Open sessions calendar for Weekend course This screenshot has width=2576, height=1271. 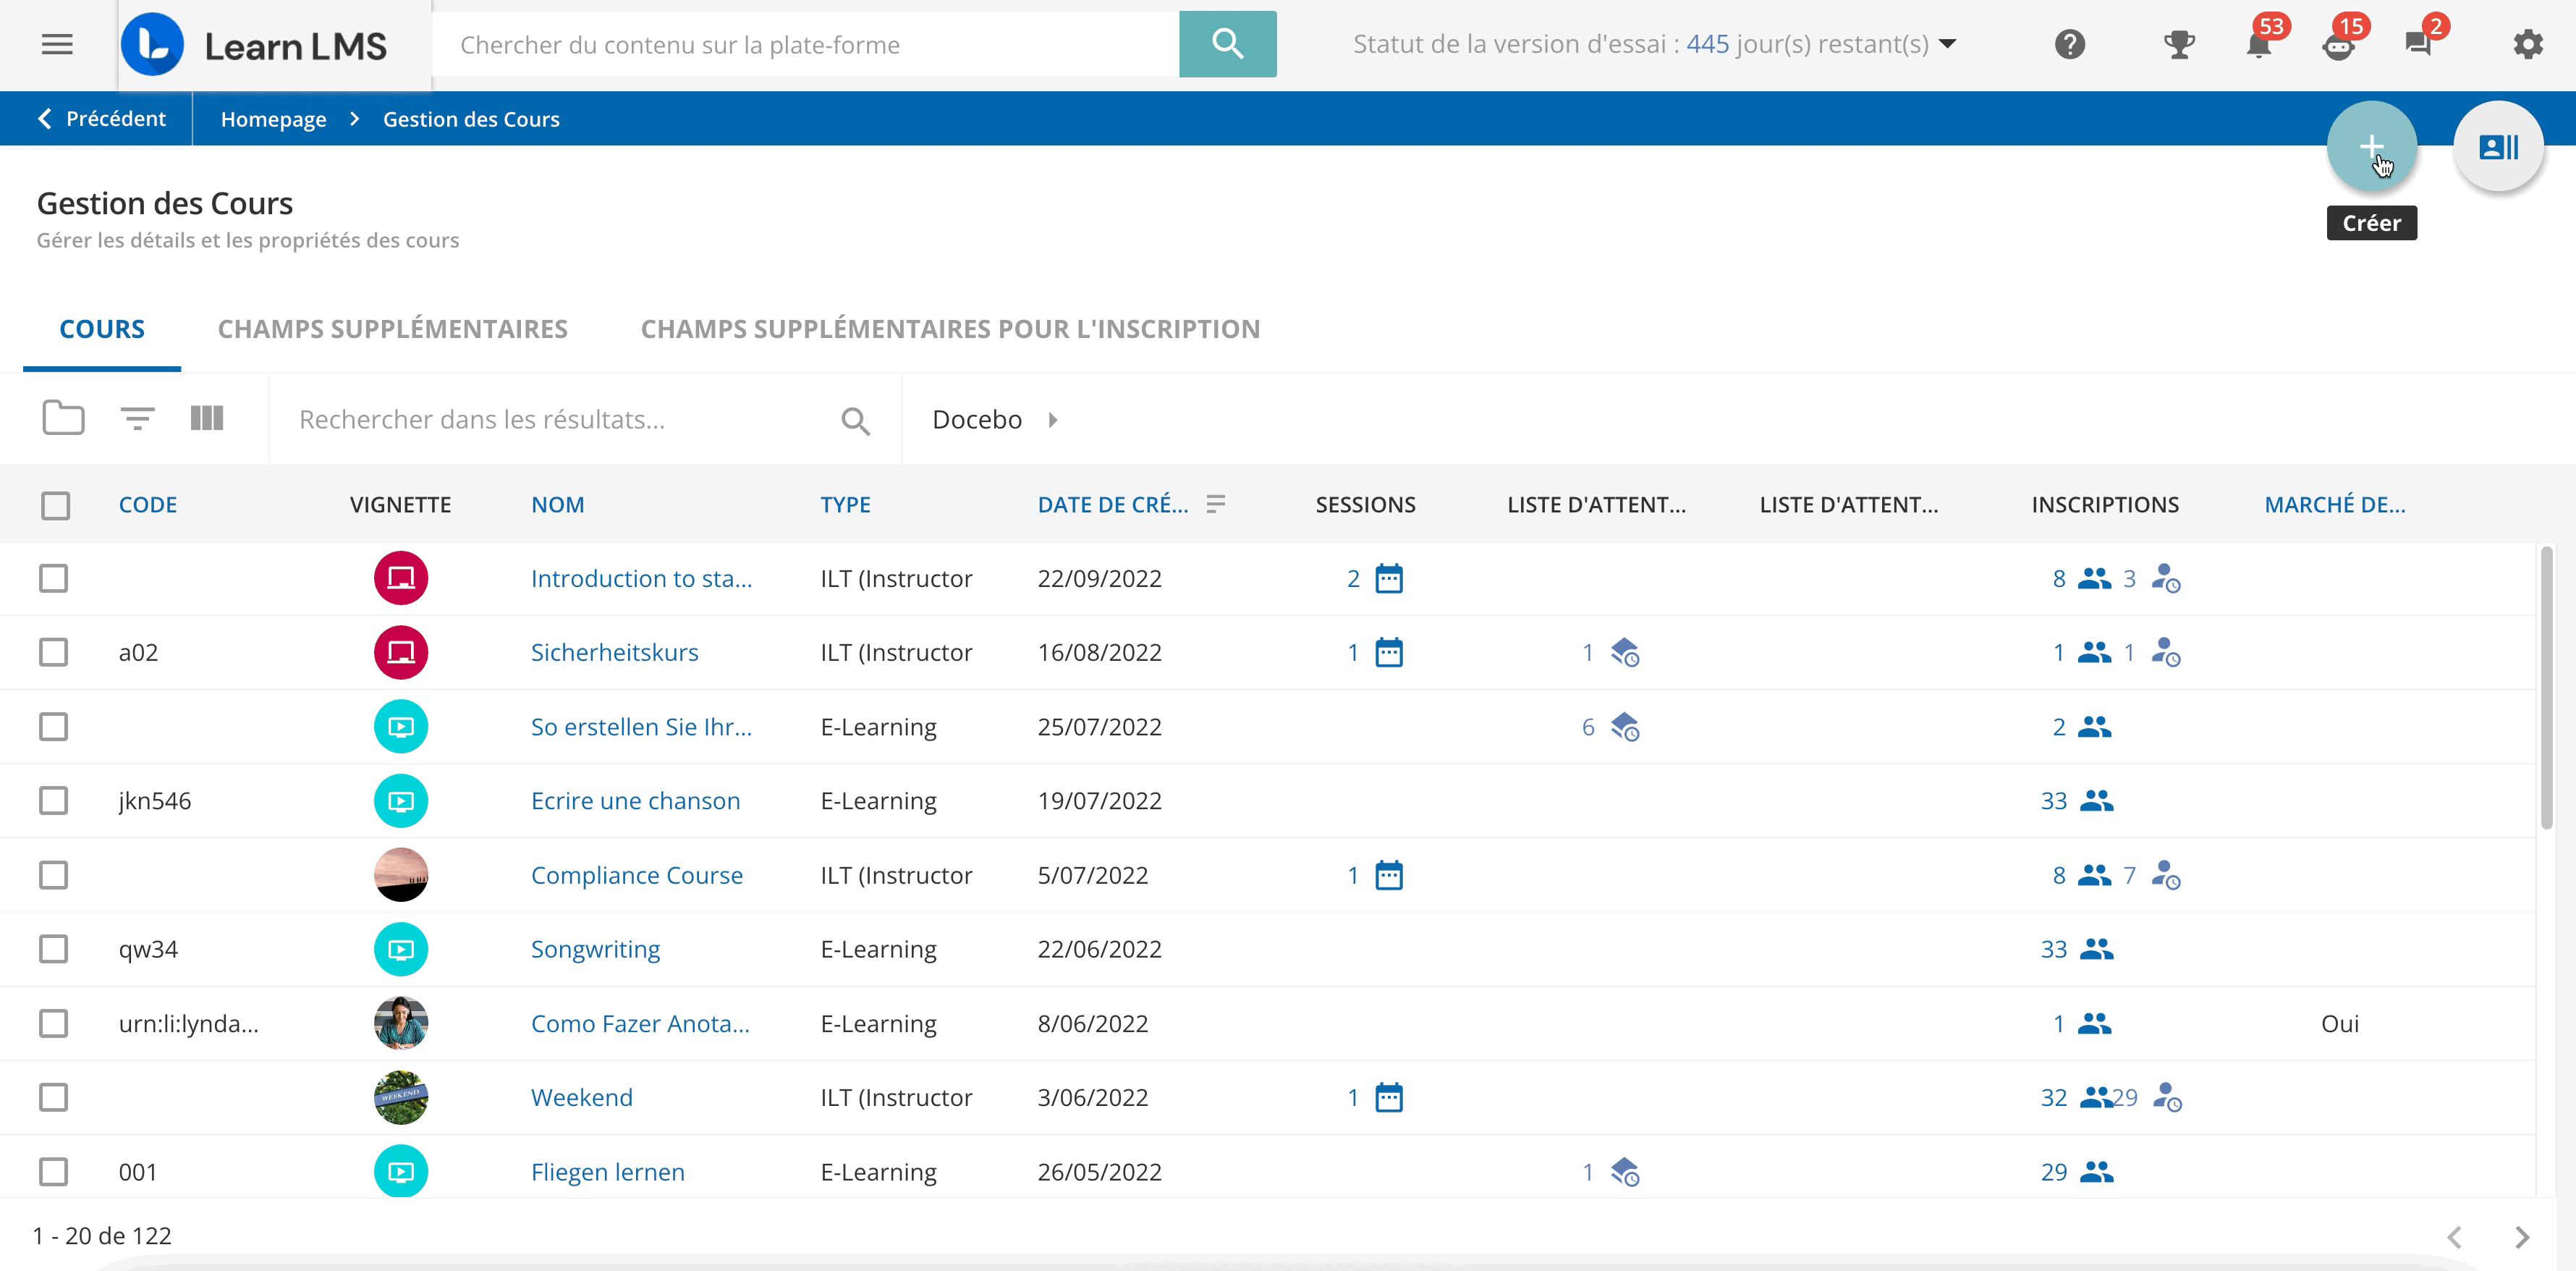[1389, 1097]
